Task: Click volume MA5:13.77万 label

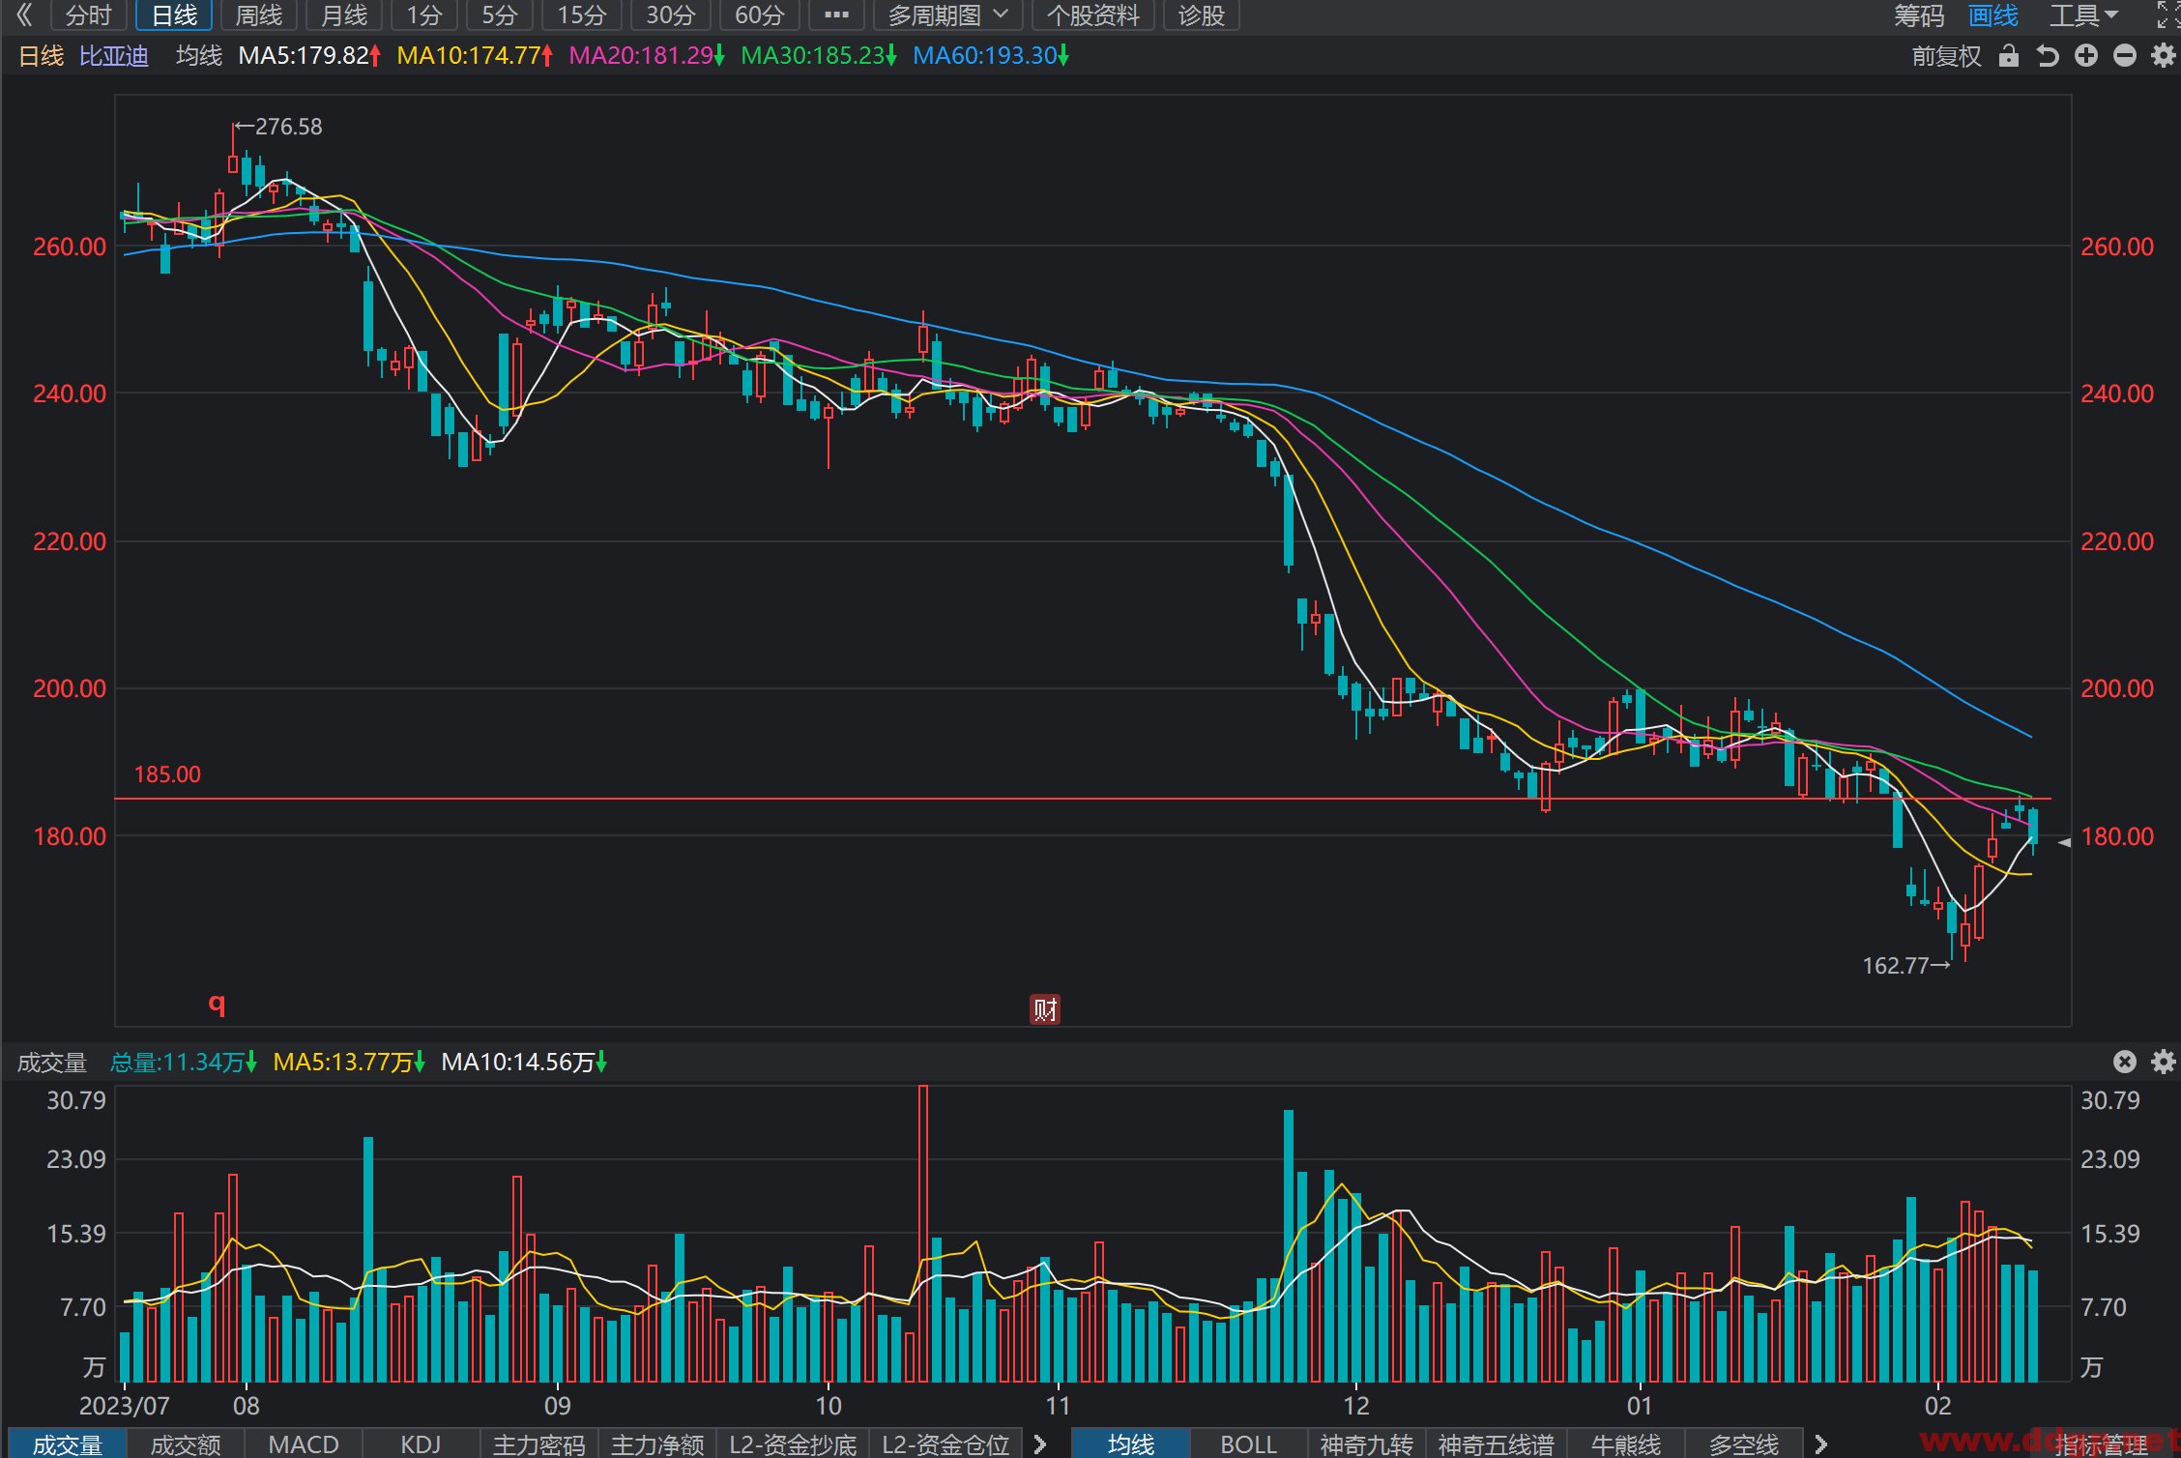Action: coord(349,1063)
